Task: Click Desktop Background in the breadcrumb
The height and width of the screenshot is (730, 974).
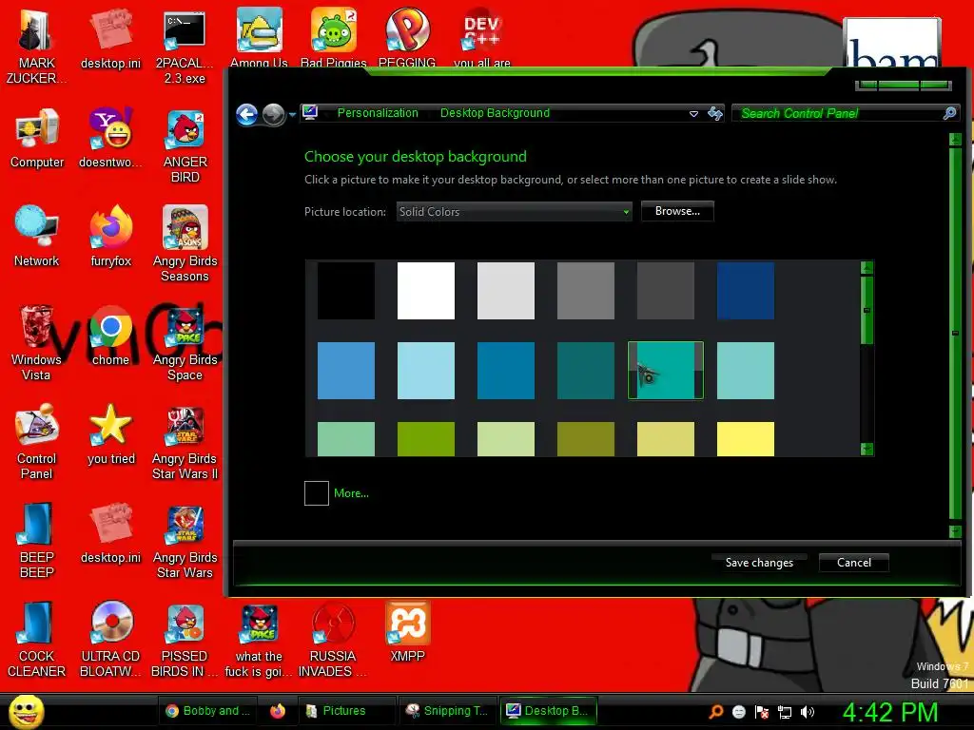Action: (x=495, y=113)
